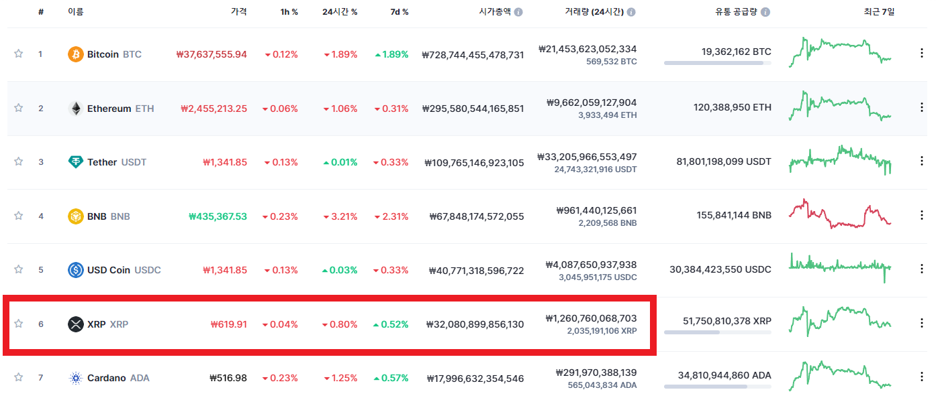The height and width of the screenshot is (400, 936).
Task: Click Tether 24h volume ₩33,205,966,553,497
Action: click(x=588, y=157)
